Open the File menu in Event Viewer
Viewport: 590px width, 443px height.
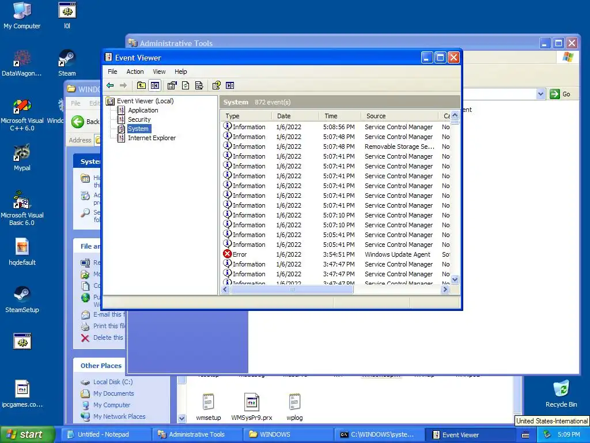[x=112, y=72]
